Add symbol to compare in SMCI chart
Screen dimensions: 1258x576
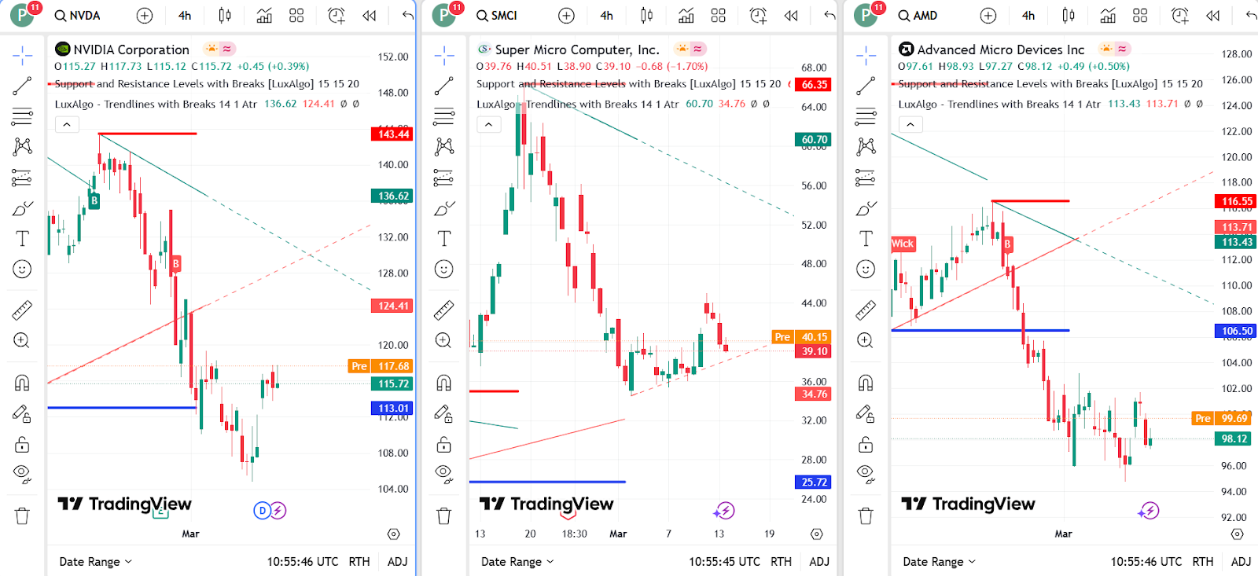pyautogui.click(x=566, y=16)
